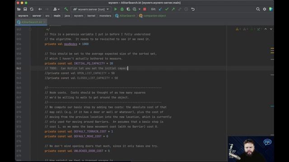This screenshot has height=162, width=289.
Task: Click the monsters breadcrumb
Action: click(x=105, y=16)
